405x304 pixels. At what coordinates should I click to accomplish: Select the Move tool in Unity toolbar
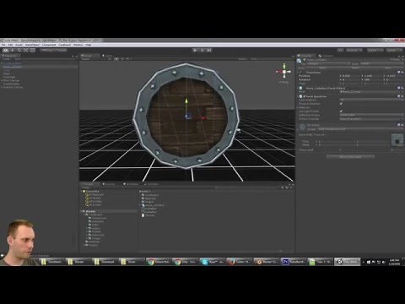coord(13,51)
